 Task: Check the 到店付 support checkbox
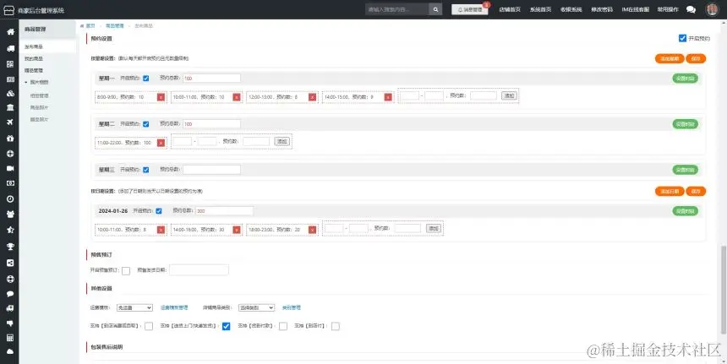pos(336,326)
